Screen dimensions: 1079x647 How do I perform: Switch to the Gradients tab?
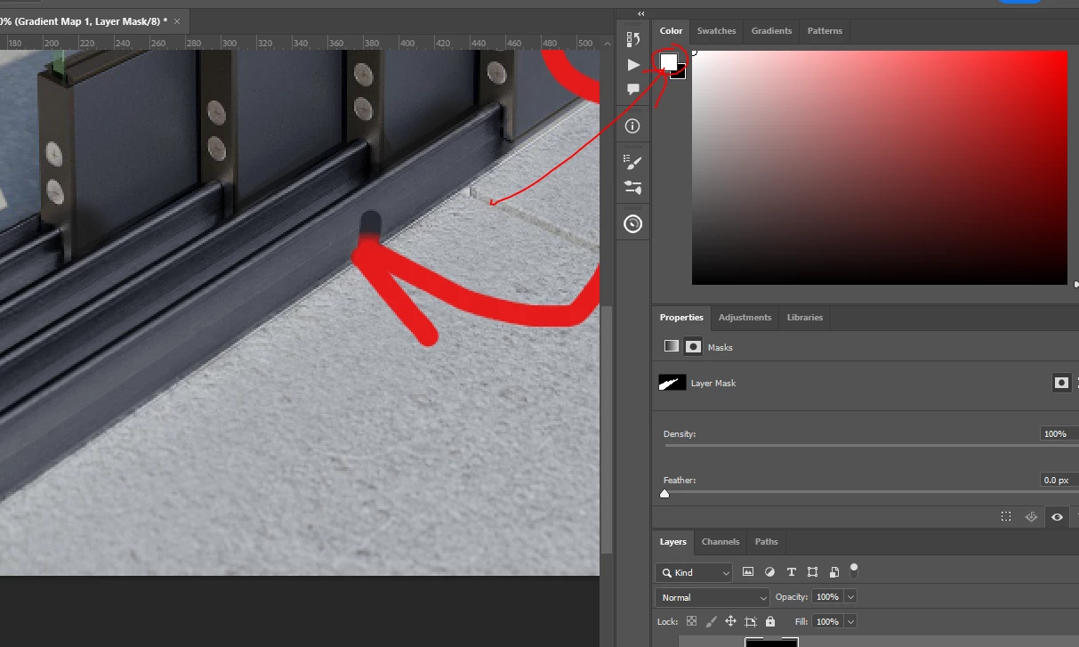point(771,31)
